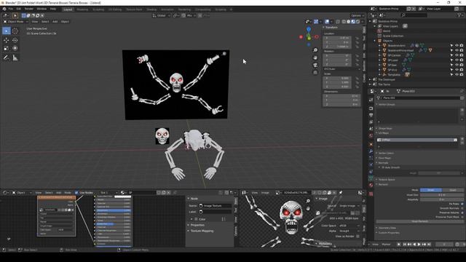Toggle selectability of SP Vice arrow icon
This screenshot has height=262, width=466.
coord(451,70)
